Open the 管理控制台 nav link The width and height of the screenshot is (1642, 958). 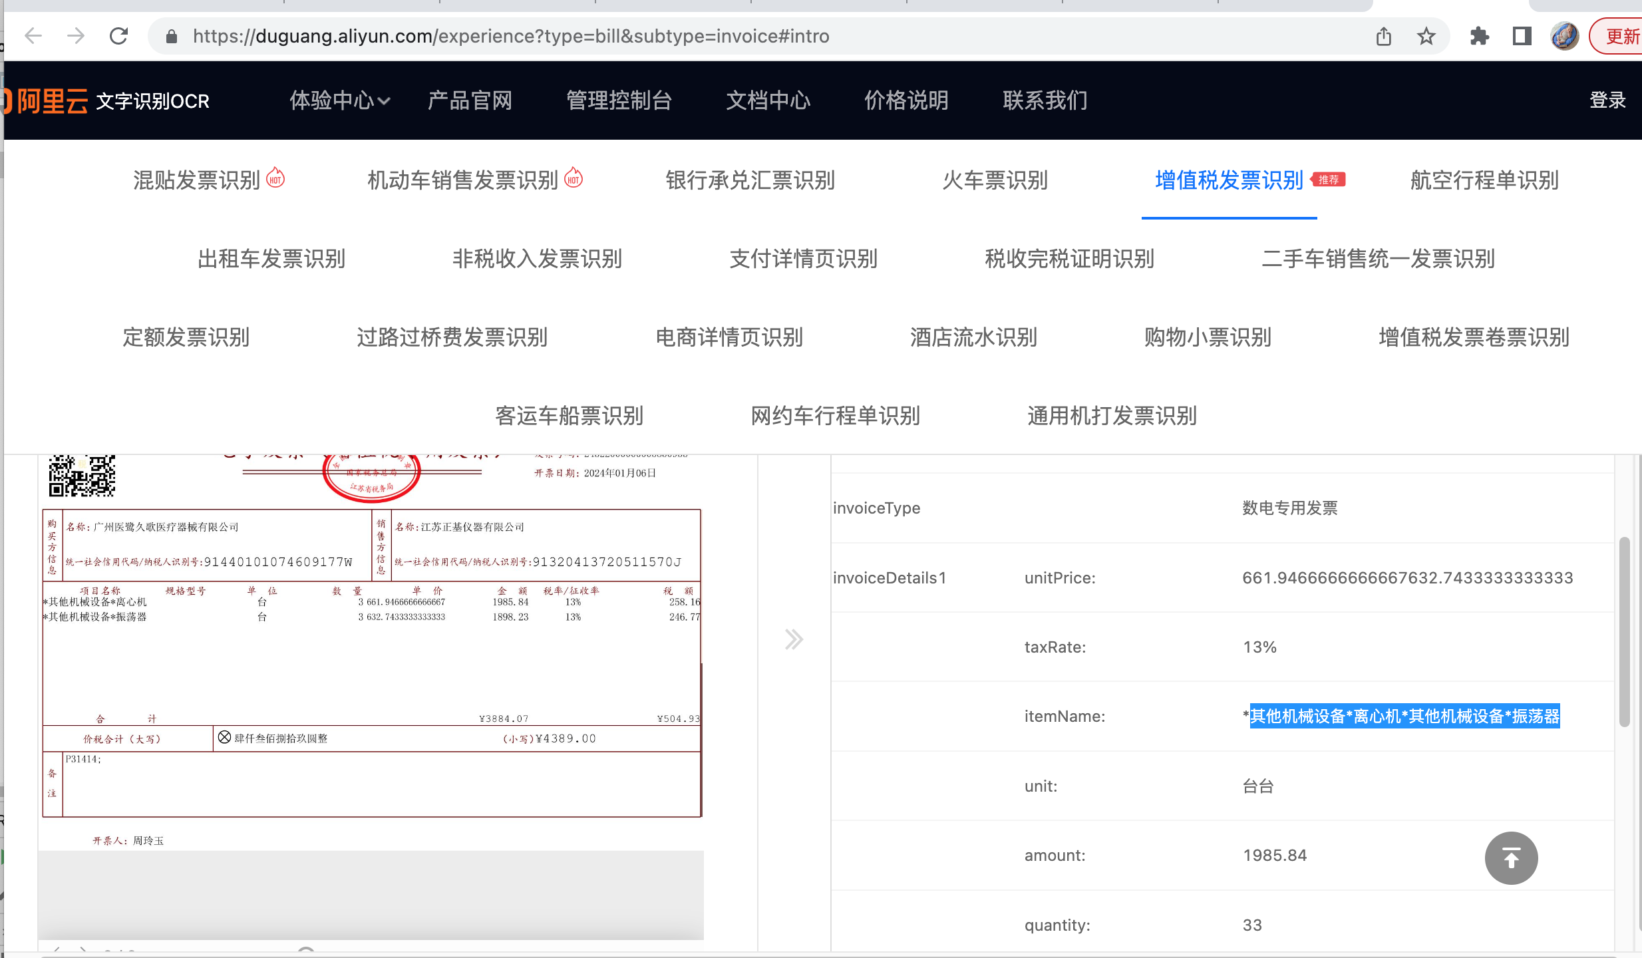coord(619,100)
